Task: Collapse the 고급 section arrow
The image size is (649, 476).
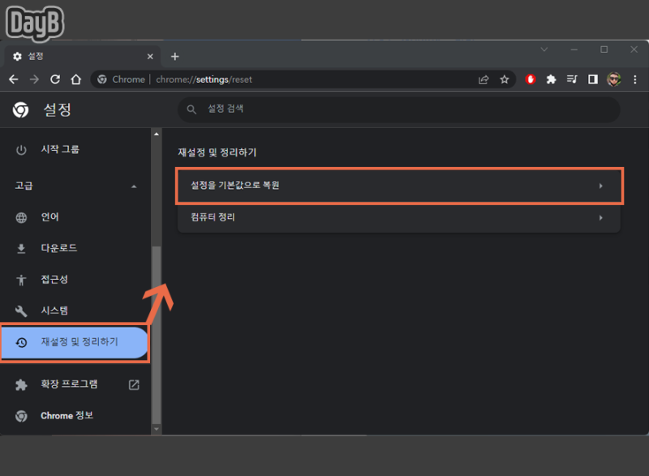Action: pyautogui.click(x=134, y=187)
